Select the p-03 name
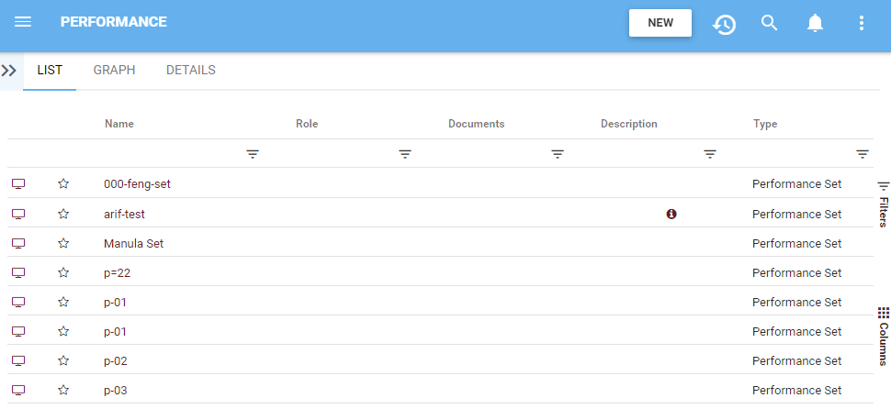The width and height of the screenshot is (891, 409). 116,391
